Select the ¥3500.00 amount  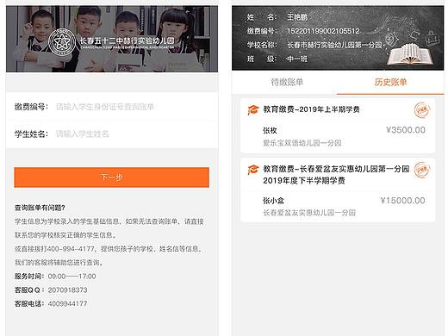pyautogui.click(x=406, y=130)
